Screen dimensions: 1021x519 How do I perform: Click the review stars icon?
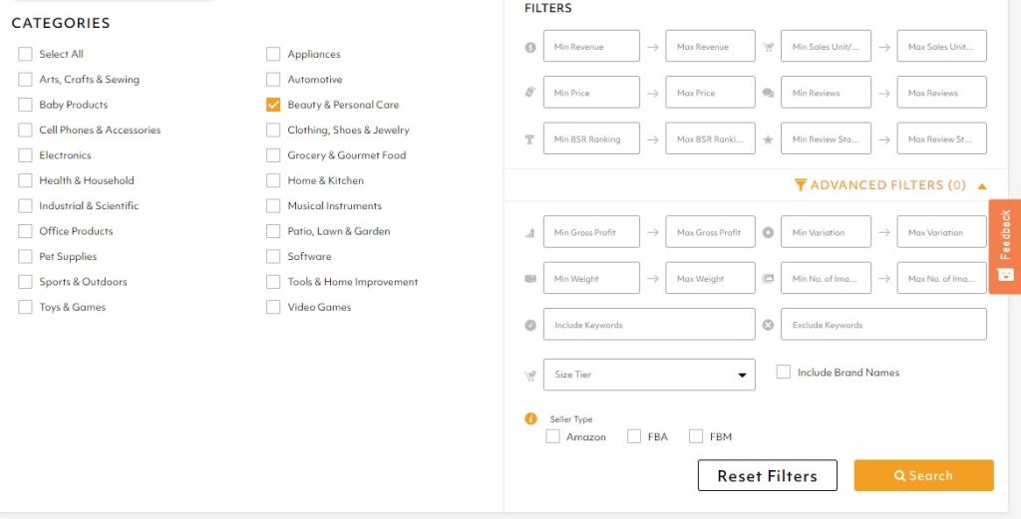pos(768,139)
